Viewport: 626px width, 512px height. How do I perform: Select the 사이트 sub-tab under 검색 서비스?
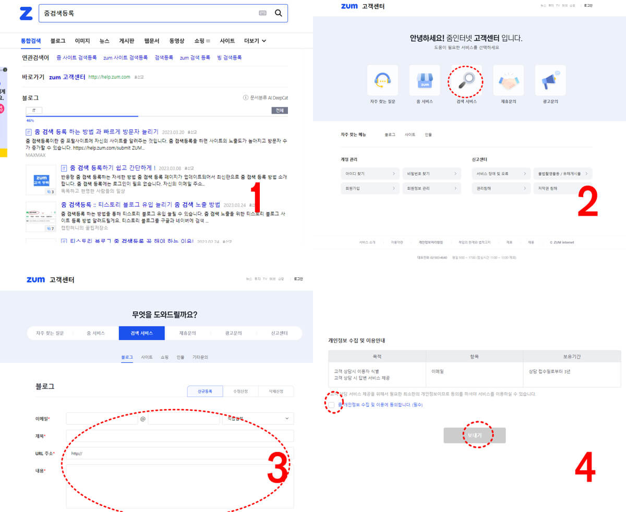coord(147,357)
